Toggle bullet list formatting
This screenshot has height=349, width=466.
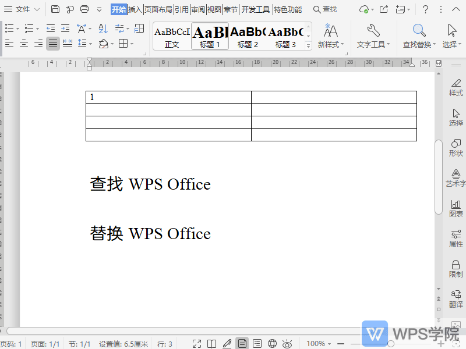[x=8, y=27]
